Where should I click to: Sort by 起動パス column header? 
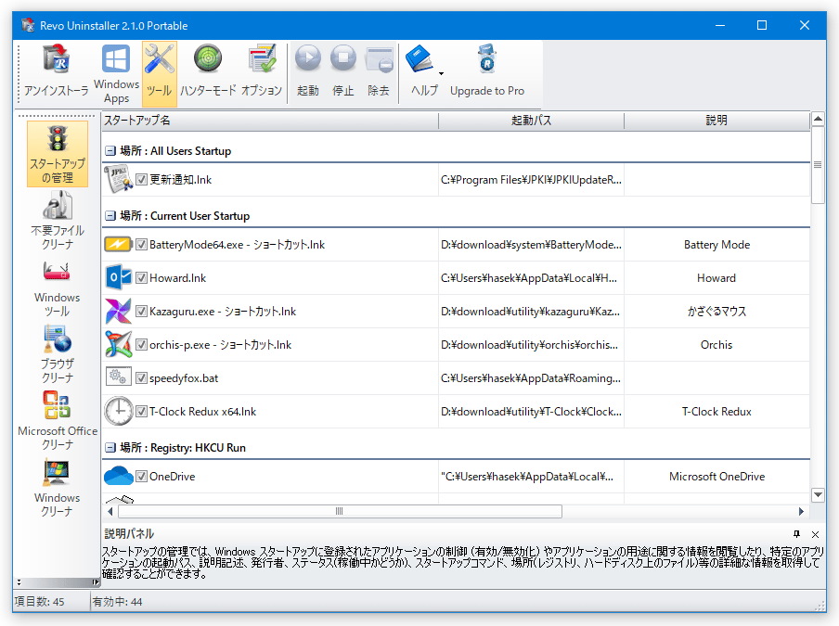(x=531, y=121)
